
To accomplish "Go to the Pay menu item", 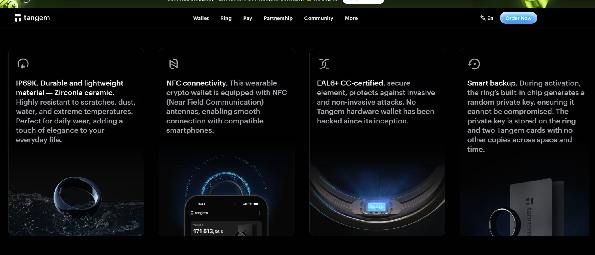I will pyautogui.click(x=248, y=18).
